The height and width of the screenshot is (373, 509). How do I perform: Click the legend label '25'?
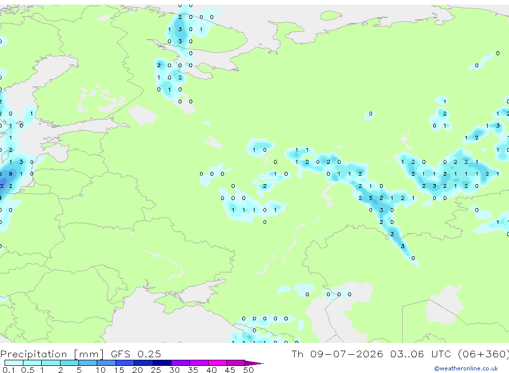pos(156,370)
